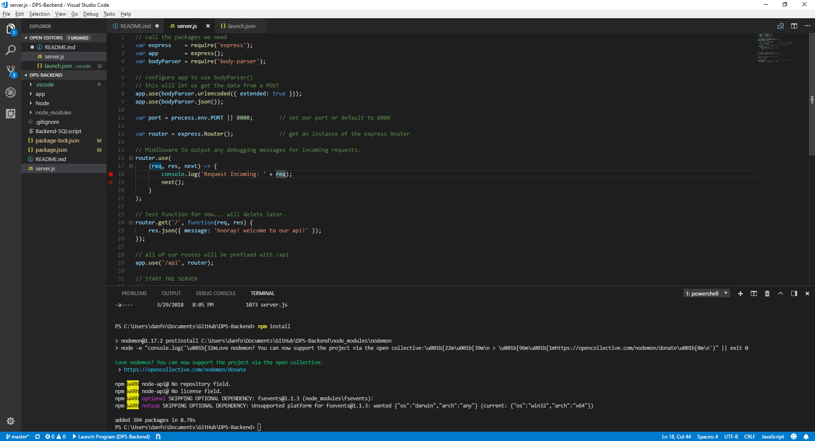The height and width of the screenshot is (441, 815).
Task: Switch to the Debug Console tab
Action: point(216,293)
